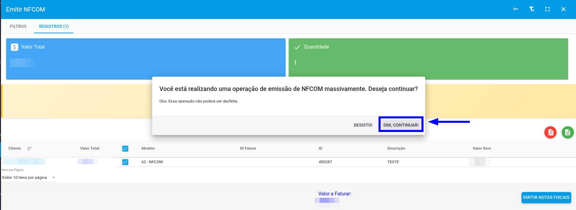Close the Emitir NFCOM window

563,9
